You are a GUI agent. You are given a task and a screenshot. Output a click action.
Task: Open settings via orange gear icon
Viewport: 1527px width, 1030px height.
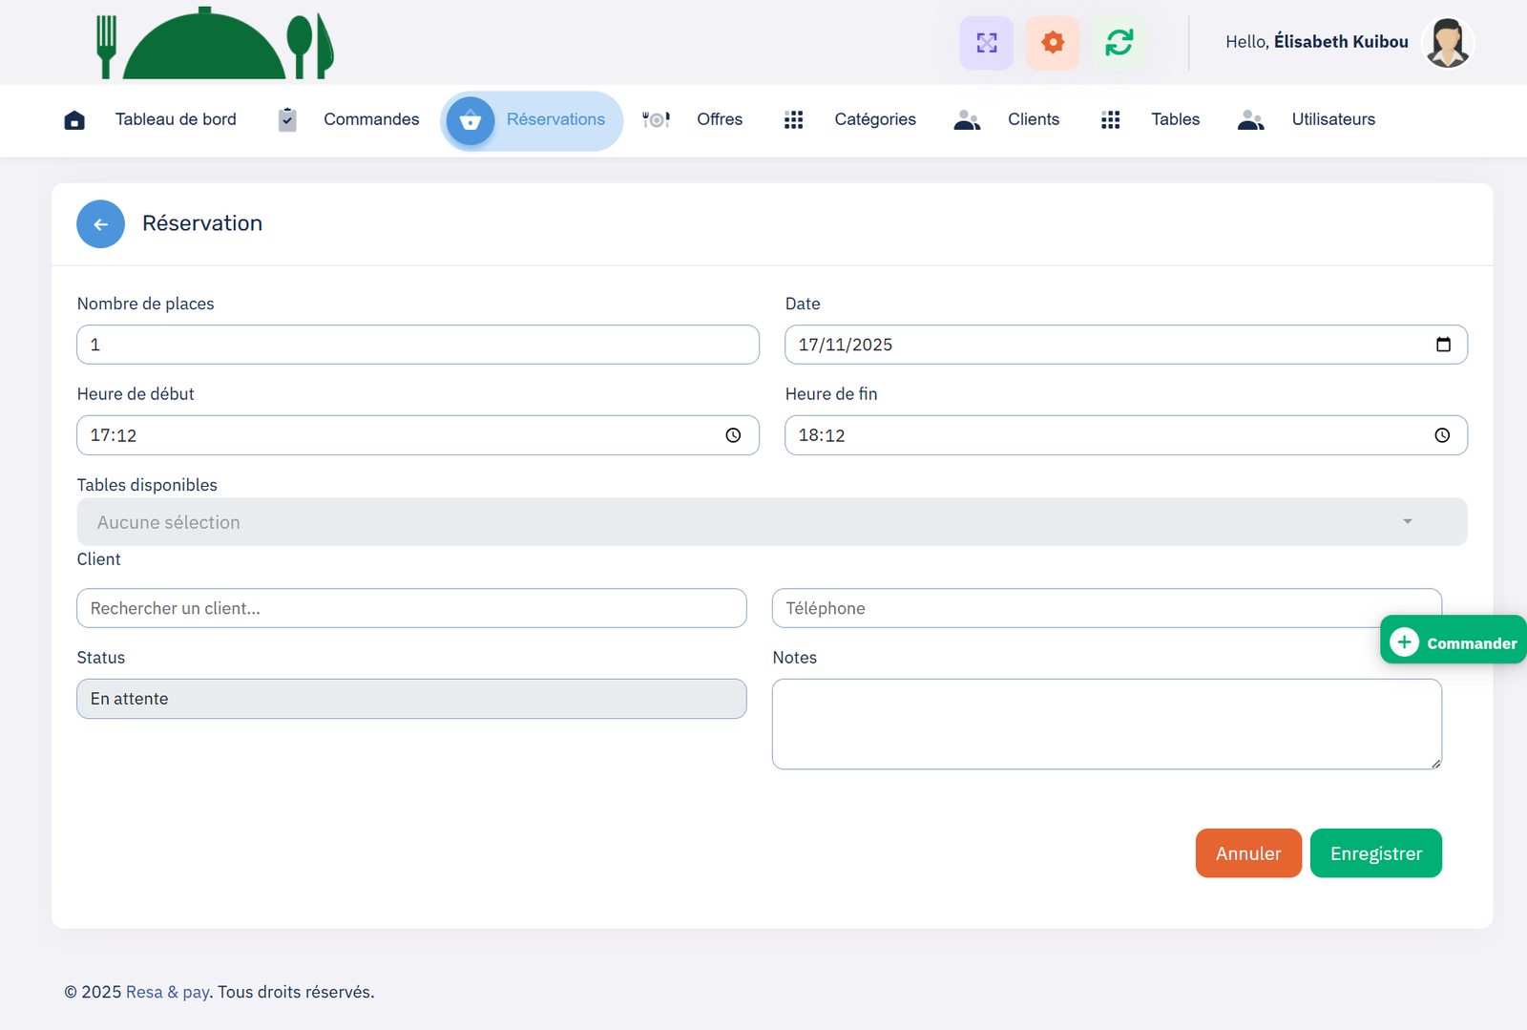click(x=1052, y=43)
